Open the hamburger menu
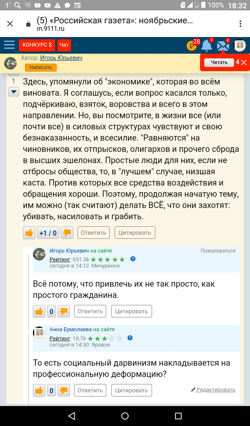The image size is (250, 426). [x=10, y=45]
